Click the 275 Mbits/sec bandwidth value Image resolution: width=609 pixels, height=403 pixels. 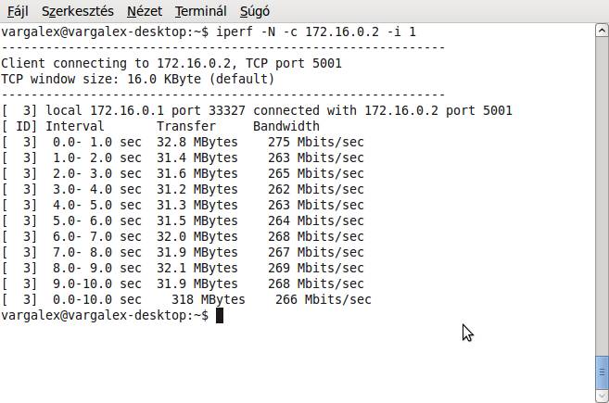[x=316, y=142]
